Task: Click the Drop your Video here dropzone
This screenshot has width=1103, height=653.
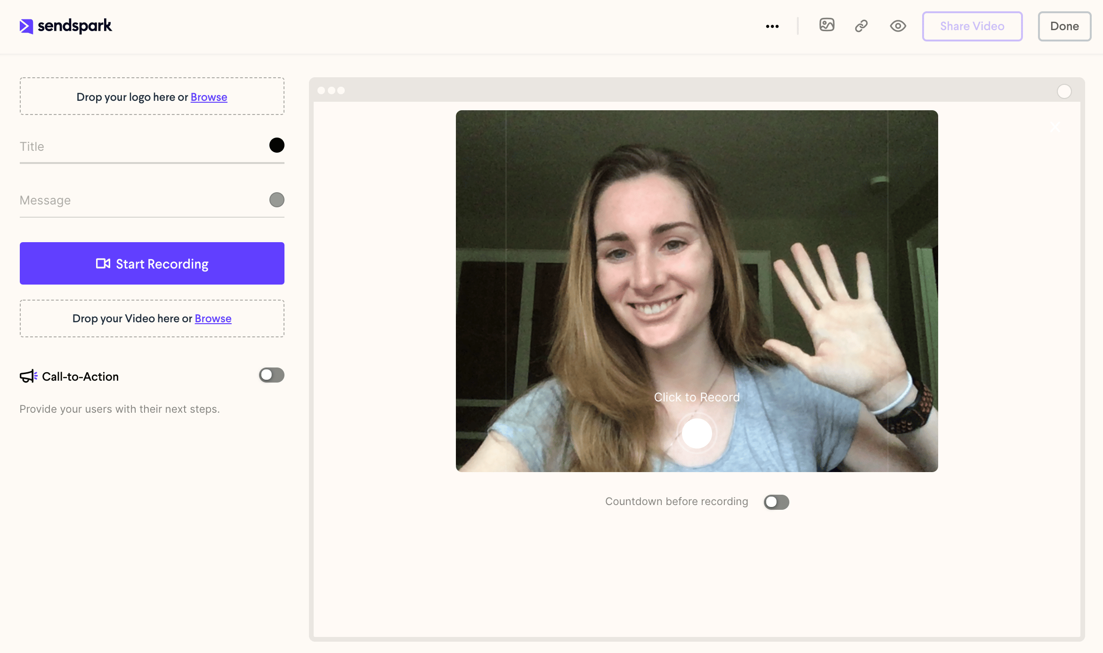Action: (x=152, y=318)
